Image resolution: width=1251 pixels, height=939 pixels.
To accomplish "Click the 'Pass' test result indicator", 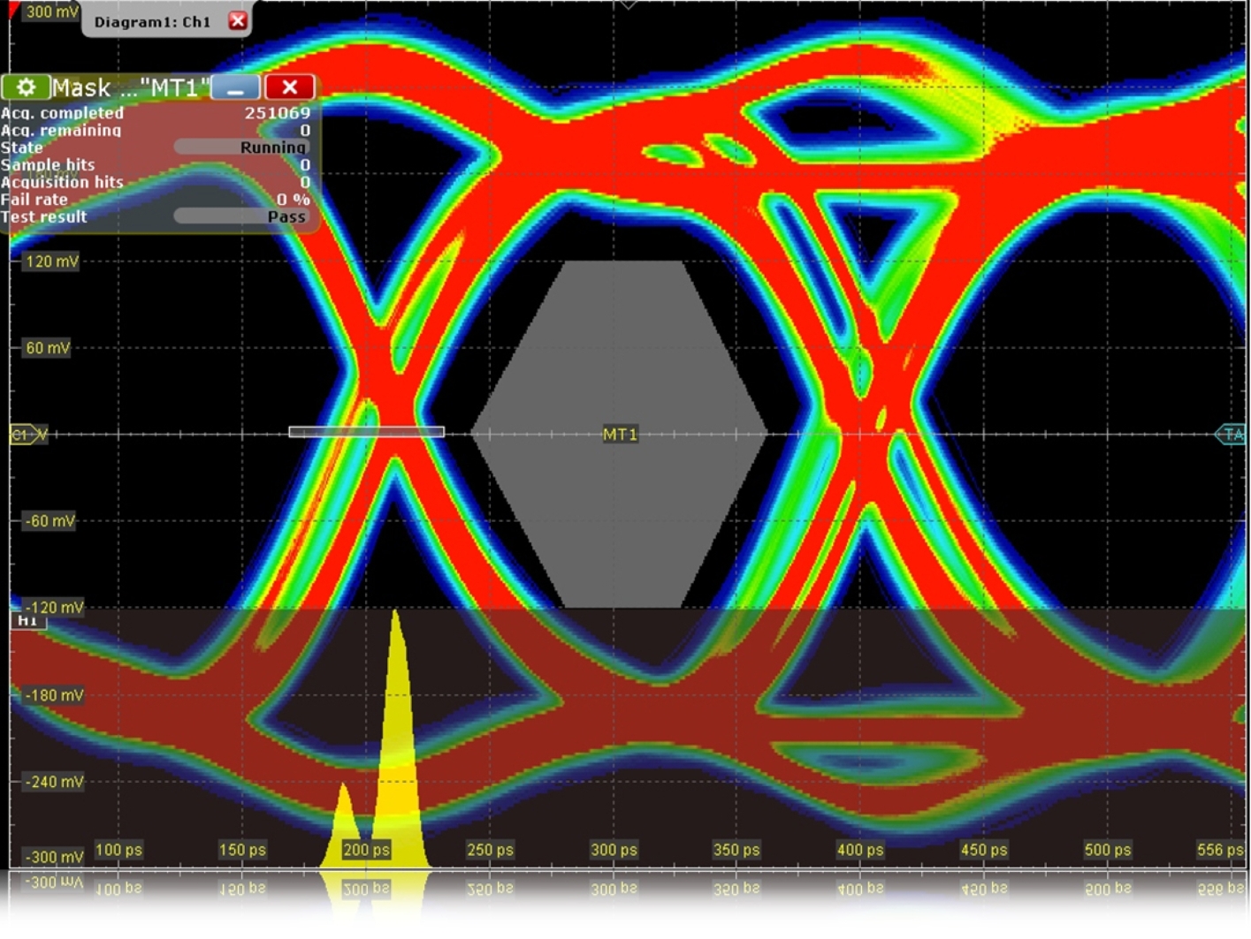I will click(x=240, y=216).
